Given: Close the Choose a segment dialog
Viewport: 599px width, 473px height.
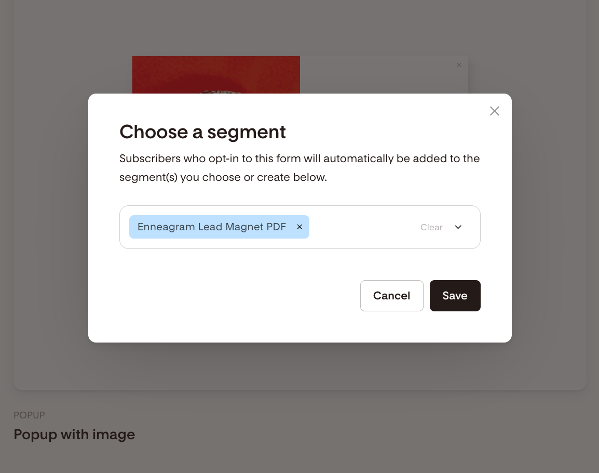Looking at the screenshot, I should 494,111.
